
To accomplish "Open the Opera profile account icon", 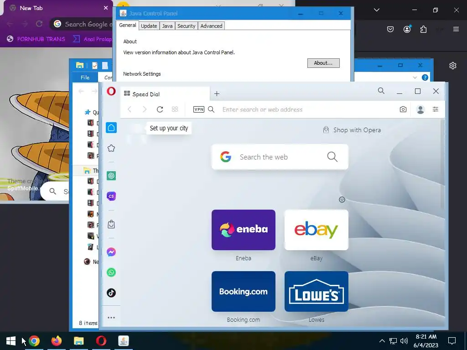I will click(420, 109).
